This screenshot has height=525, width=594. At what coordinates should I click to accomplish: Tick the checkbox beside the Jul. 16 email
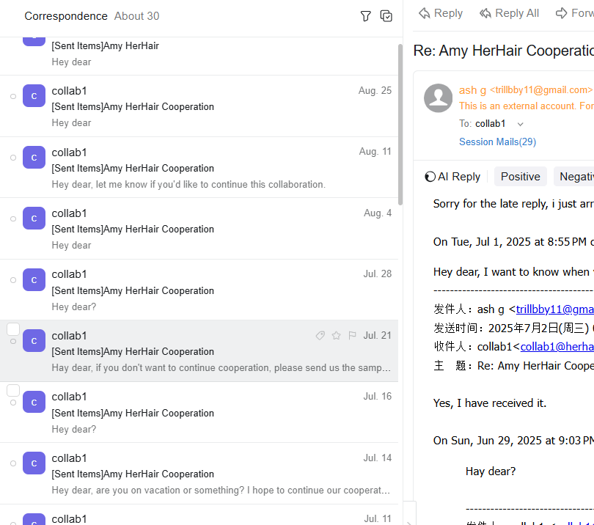pyautogui.click(x=12, y=389)
